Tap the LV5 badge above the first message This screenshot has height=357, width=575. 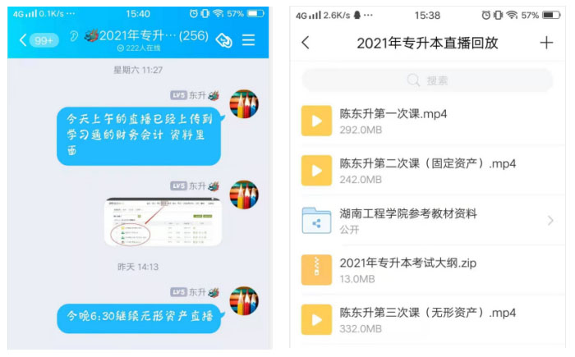[179, 95]
